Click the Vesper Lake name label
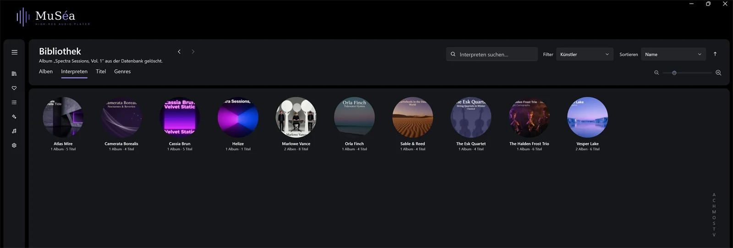This screenshot has height=248, width=733. coord(587,143)
